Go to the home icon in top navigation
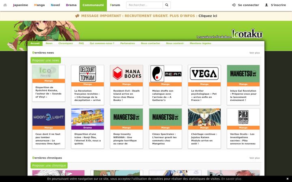Viewport: 292px width, 182px height. tap(5, 5)
